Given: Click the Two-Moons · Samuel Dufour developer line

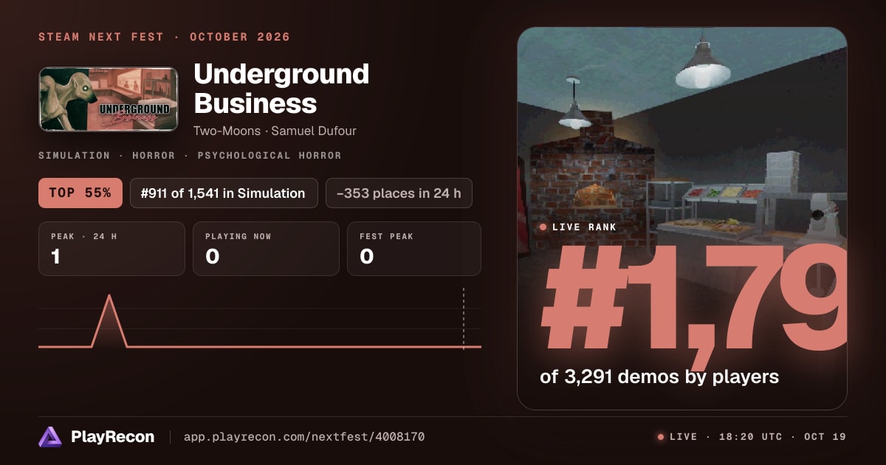Looking at the screenshot, I should point(276,131).
